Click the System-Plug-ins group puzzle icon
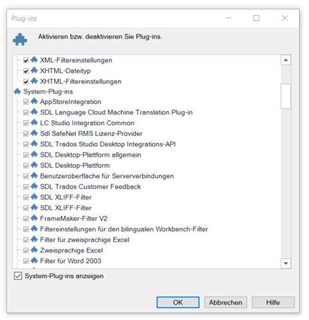 coord(17,91)
